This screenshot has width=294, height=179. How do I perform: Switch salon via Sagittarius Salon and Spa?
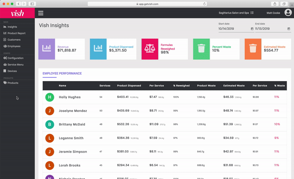[x=236, y=13]
